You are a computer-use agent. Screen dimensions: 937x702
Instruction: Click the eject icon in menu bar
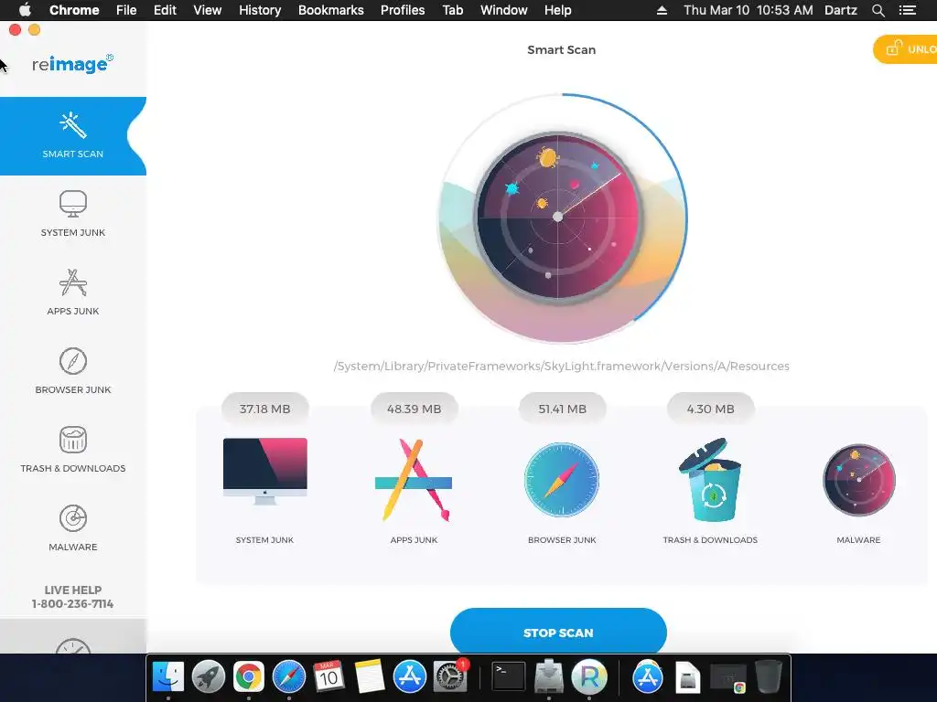[662, 10]
